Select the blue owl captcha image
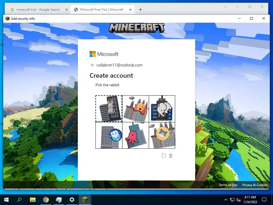 [109, 135]
